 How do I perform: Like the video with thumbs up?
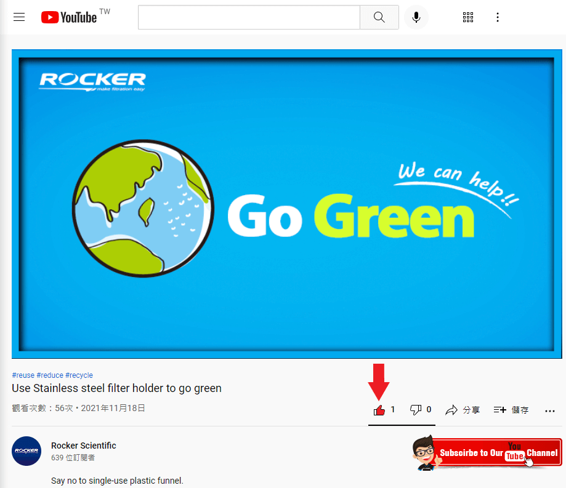379,410
